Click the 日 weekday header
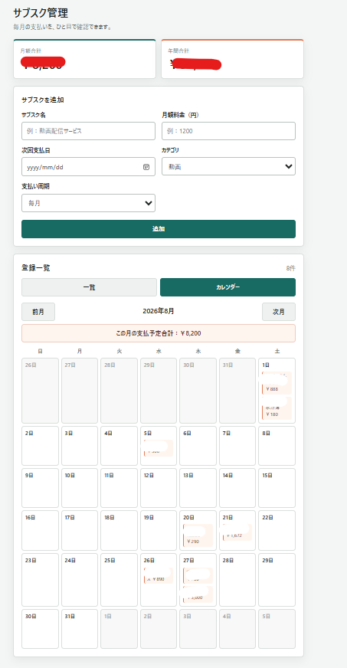The image size is (347, 668). click(40, 352)
